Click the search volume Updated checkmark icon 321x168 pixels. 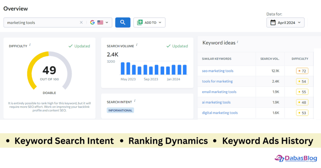tap(168, 46)
